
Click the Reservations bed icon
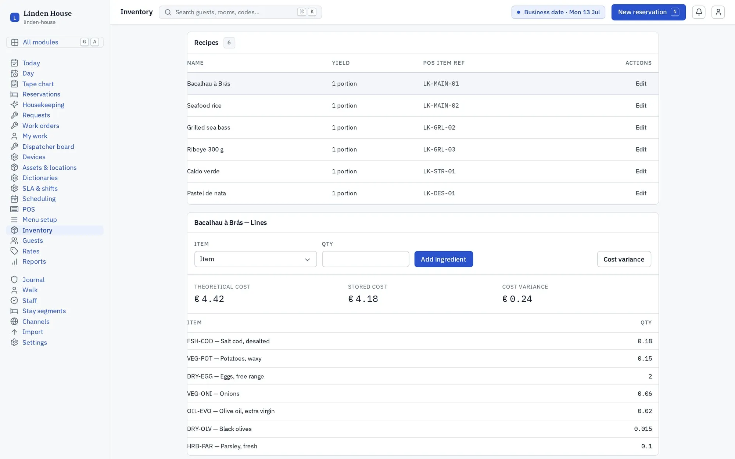14,94
